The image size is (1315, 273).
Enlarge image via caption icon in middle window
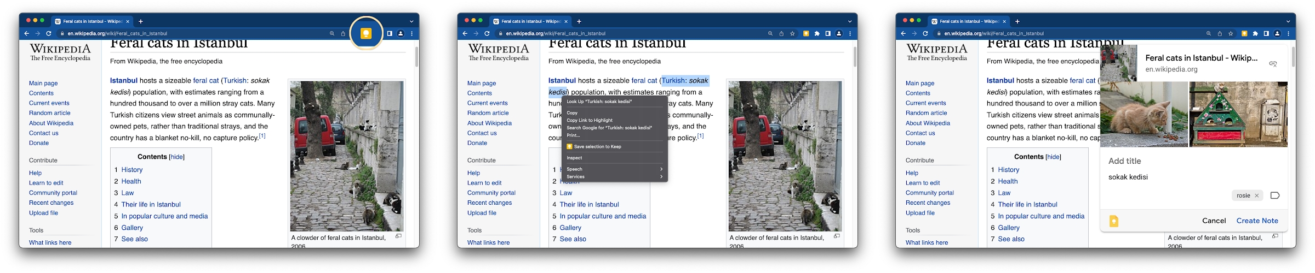point(837,236)
